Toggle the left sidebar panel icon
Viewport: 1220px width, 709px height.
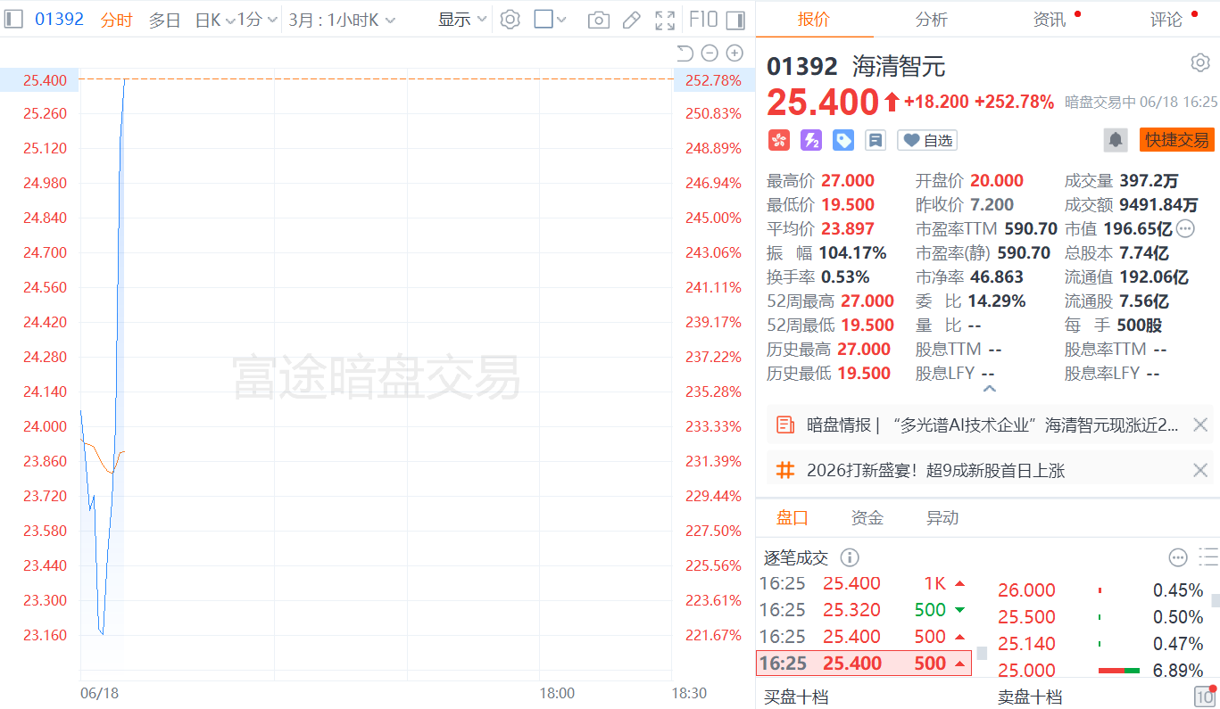click(13, 19)
